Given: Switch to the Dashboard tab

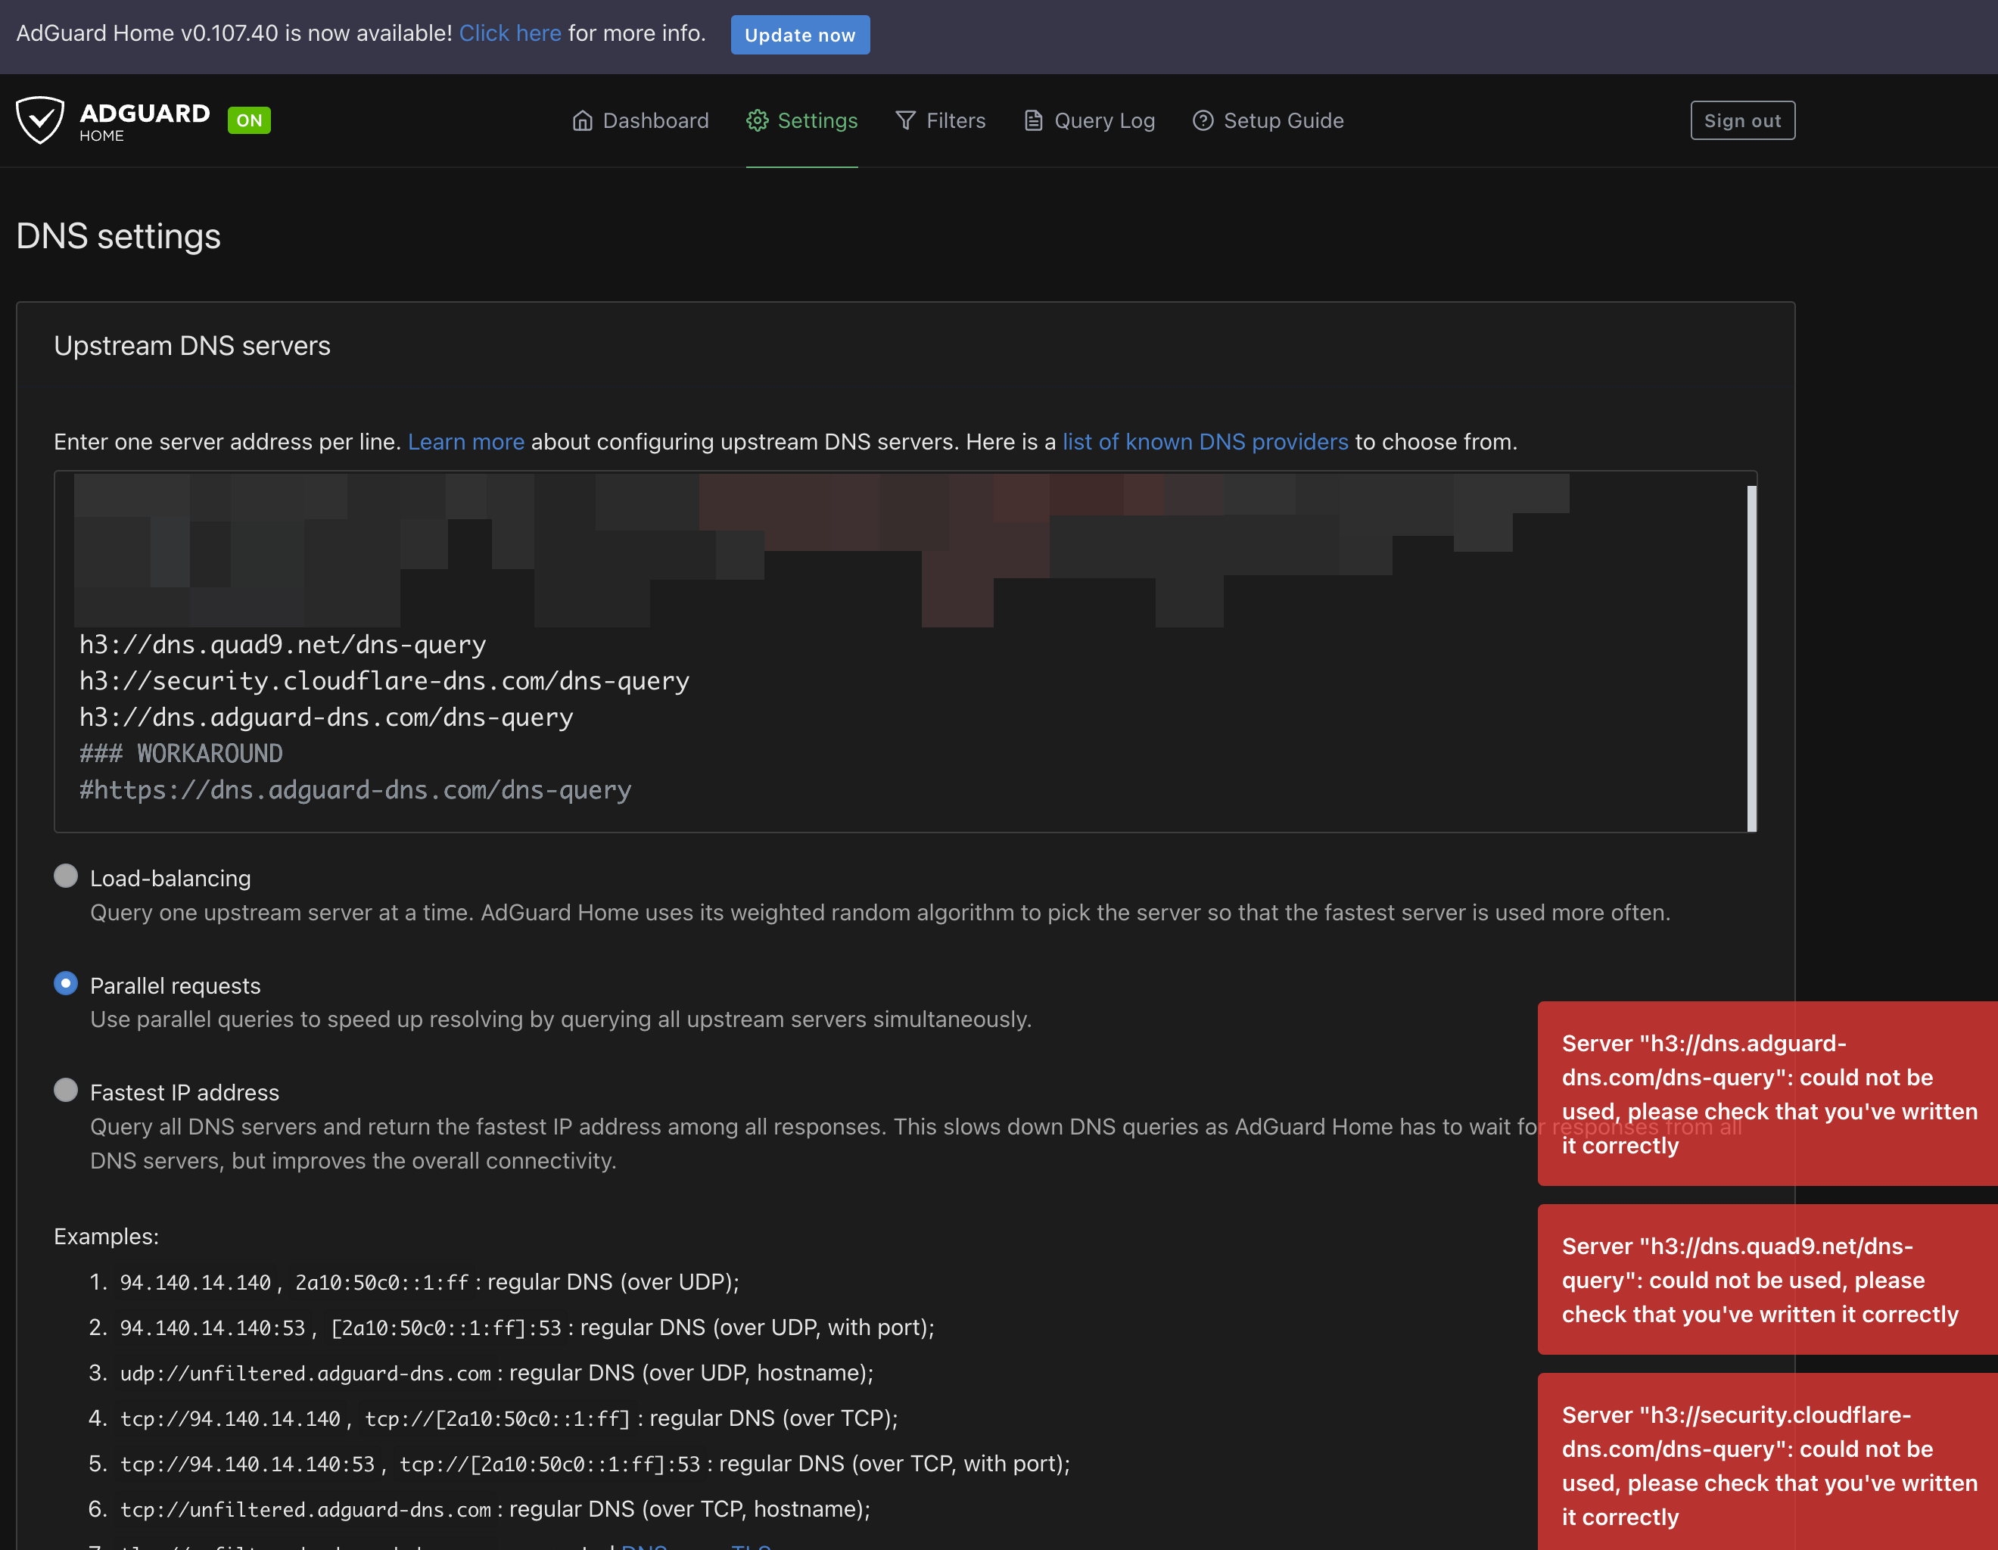Looking at the screenshot, I should (x=655, y=120).
